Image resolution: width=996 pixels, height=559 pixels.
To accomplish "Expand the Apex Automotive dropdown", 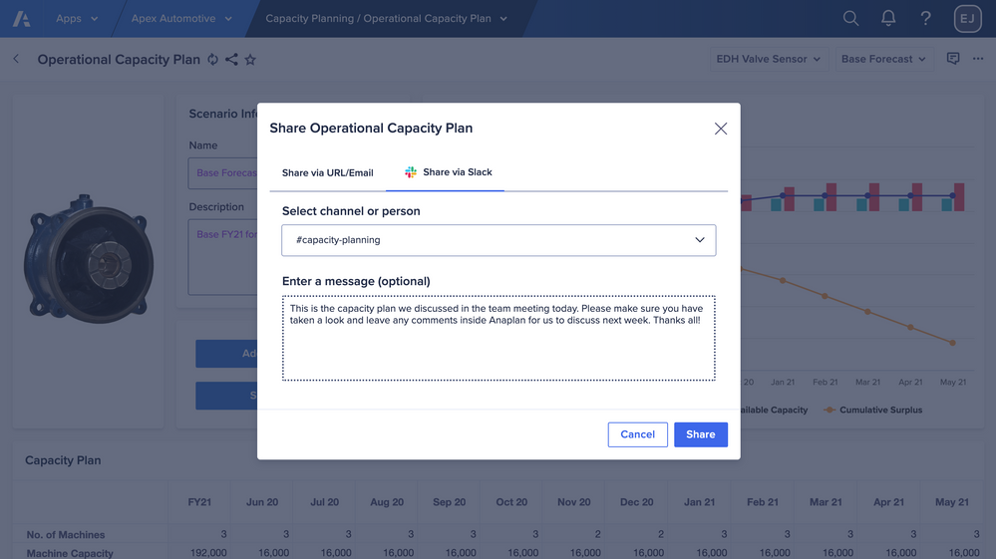I will (181, 19).
